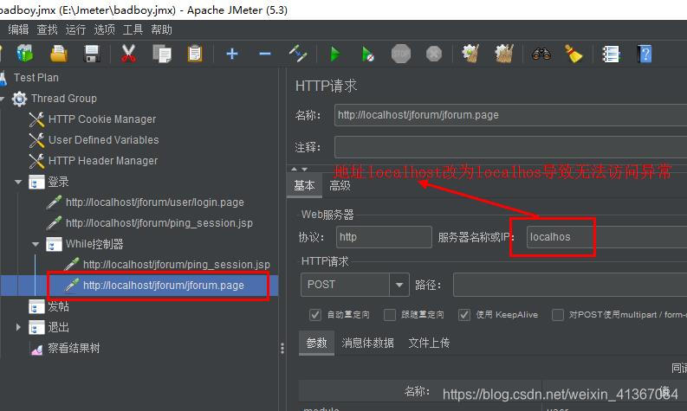Toggle 对POST使用multipart checkbox

(x=558, y=315)
